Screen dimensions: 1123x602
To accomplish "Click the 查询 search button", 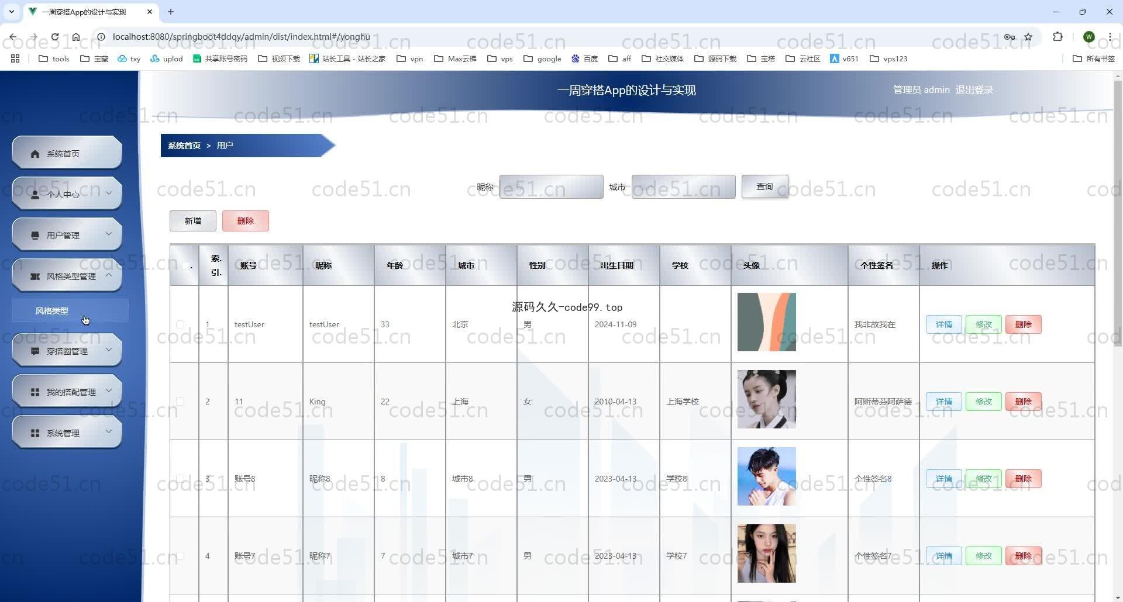I will pyautogui.click(x=764, y=186).
